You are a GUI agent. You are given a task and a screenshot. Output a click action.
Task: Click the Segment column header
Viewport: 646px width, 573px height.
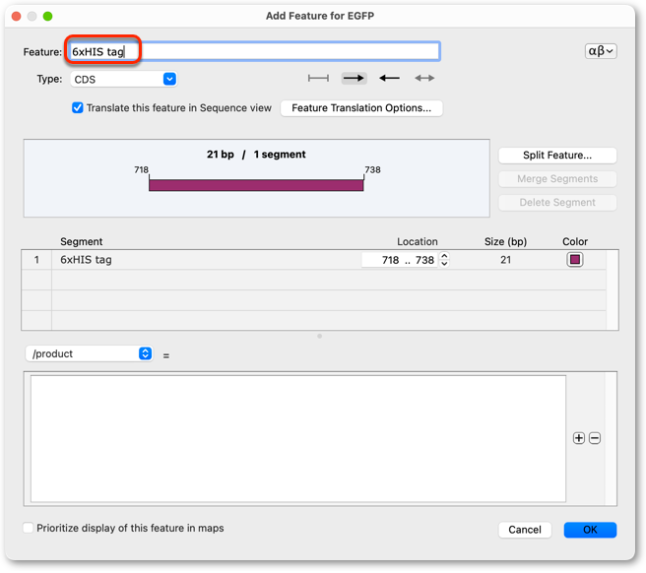[x=81, y=241]
